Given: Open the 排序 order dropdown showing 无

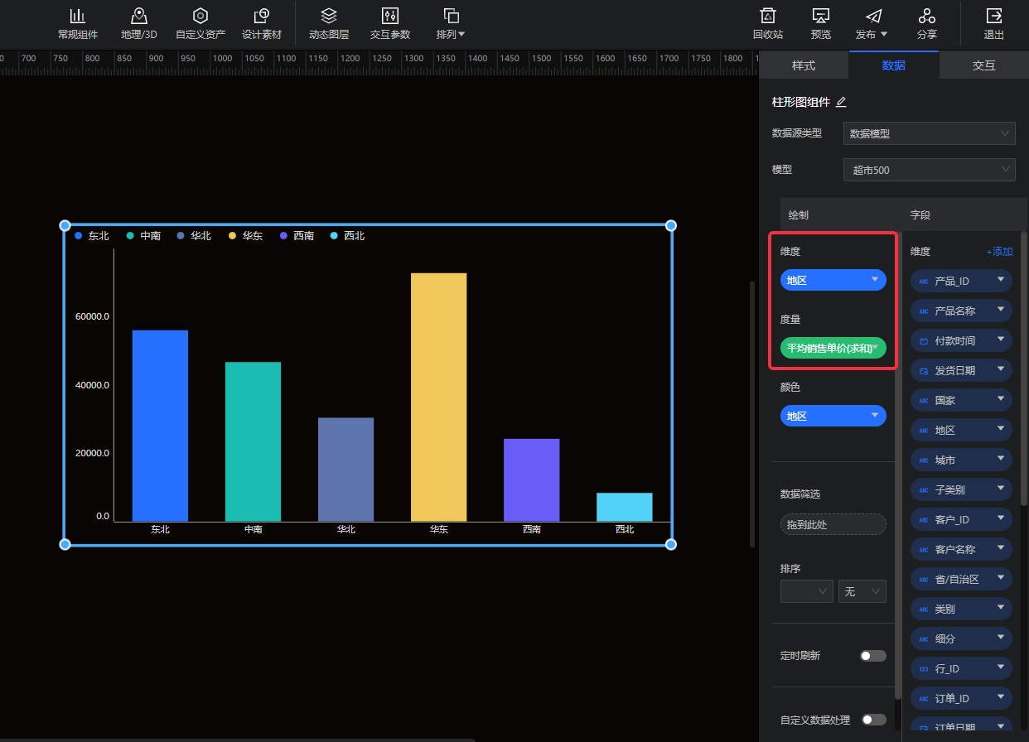Looking at the screenshot, I should click(x=862, y=591).
